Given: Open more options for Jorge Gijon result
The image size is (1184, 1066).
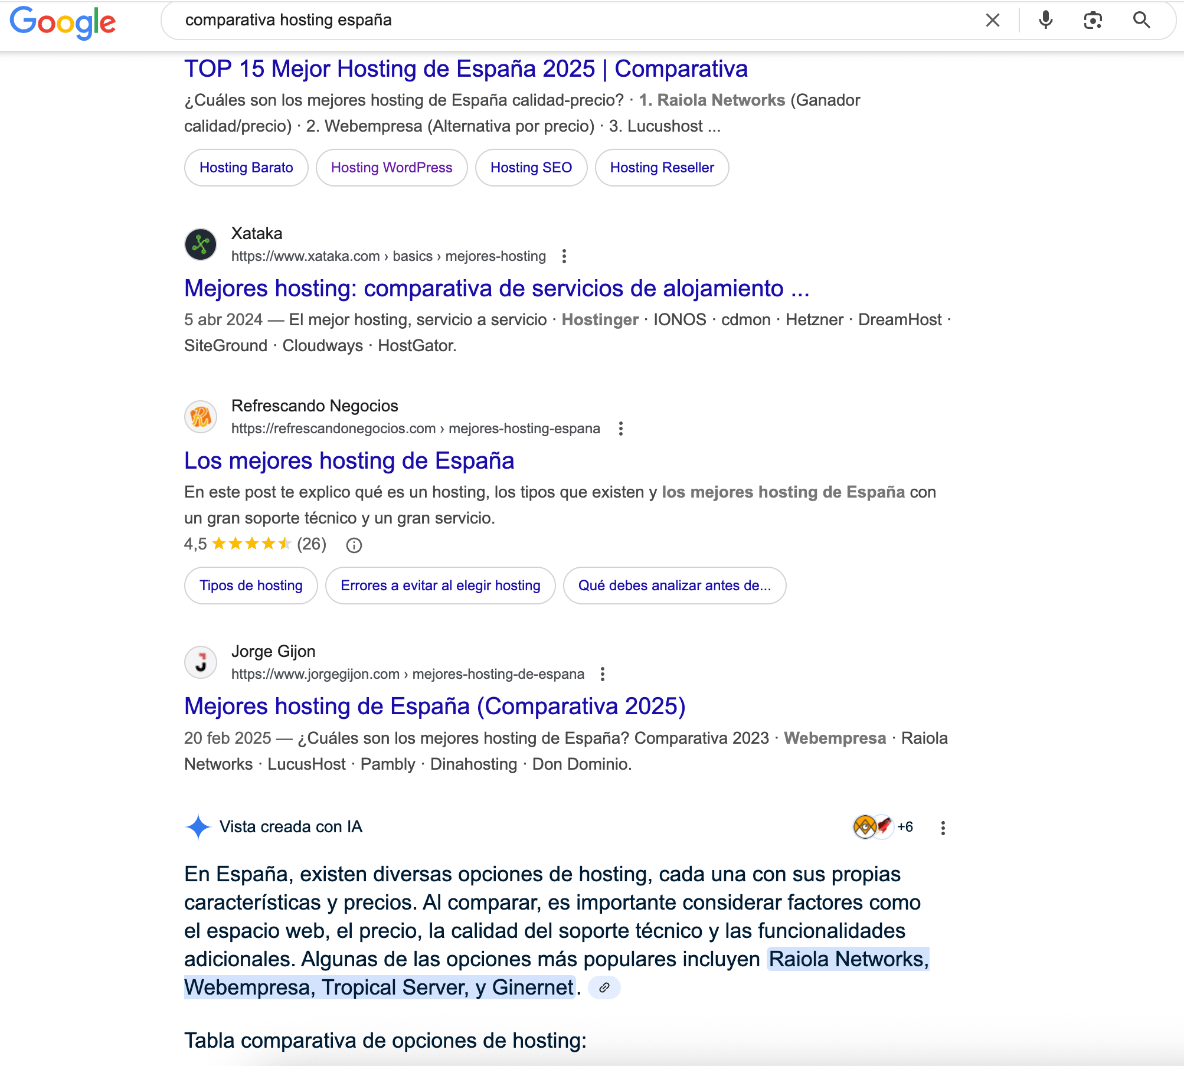Looking at the screenshot, I should pyautogui.click(x=602, y=674).
